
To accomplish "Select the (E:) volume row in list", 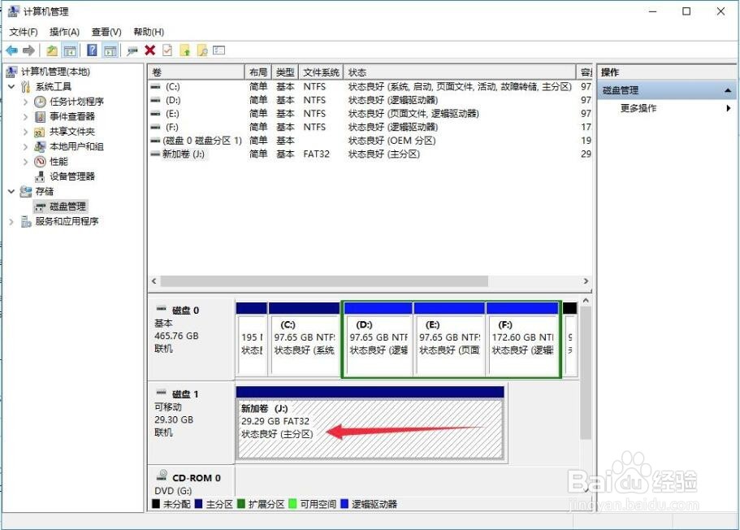I will click(370, 113).
